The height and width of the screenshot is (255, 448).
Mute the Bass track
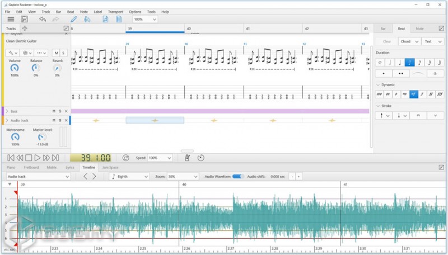[54, 111]
